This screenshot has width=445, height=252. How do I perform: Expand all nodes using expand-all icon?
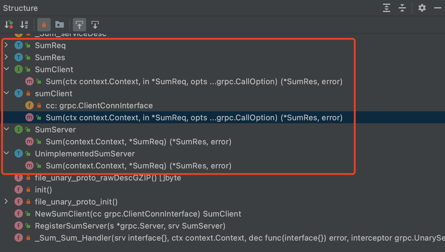pos(387,8)
